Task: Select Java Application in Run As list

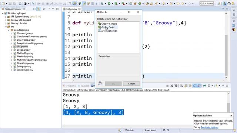Action: tap(108, 31)
